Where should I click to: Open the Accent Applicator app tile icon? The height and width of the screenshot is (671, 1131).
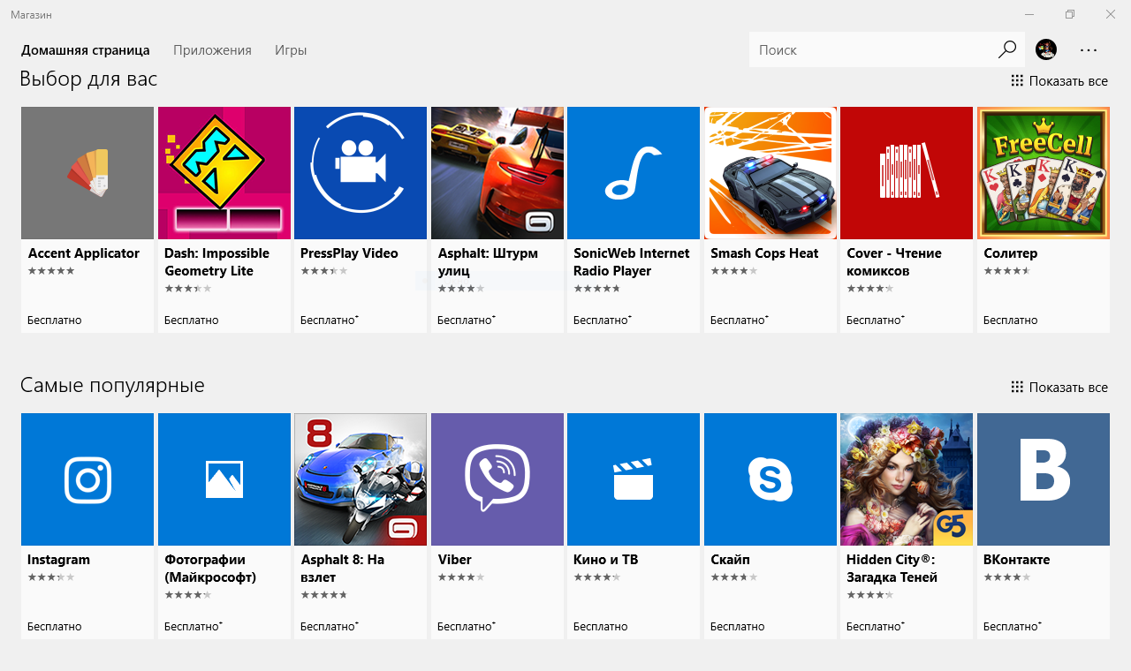[x=87, y=173]
